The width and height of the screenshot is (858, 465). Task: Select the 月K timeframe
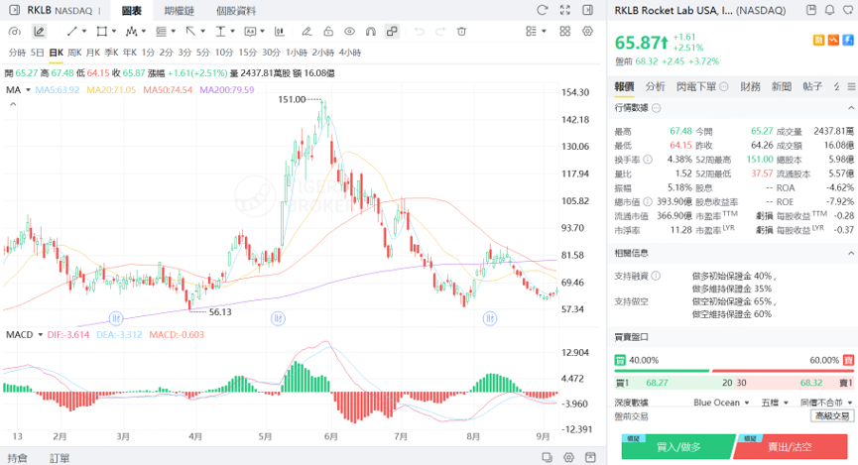[93, 53]
